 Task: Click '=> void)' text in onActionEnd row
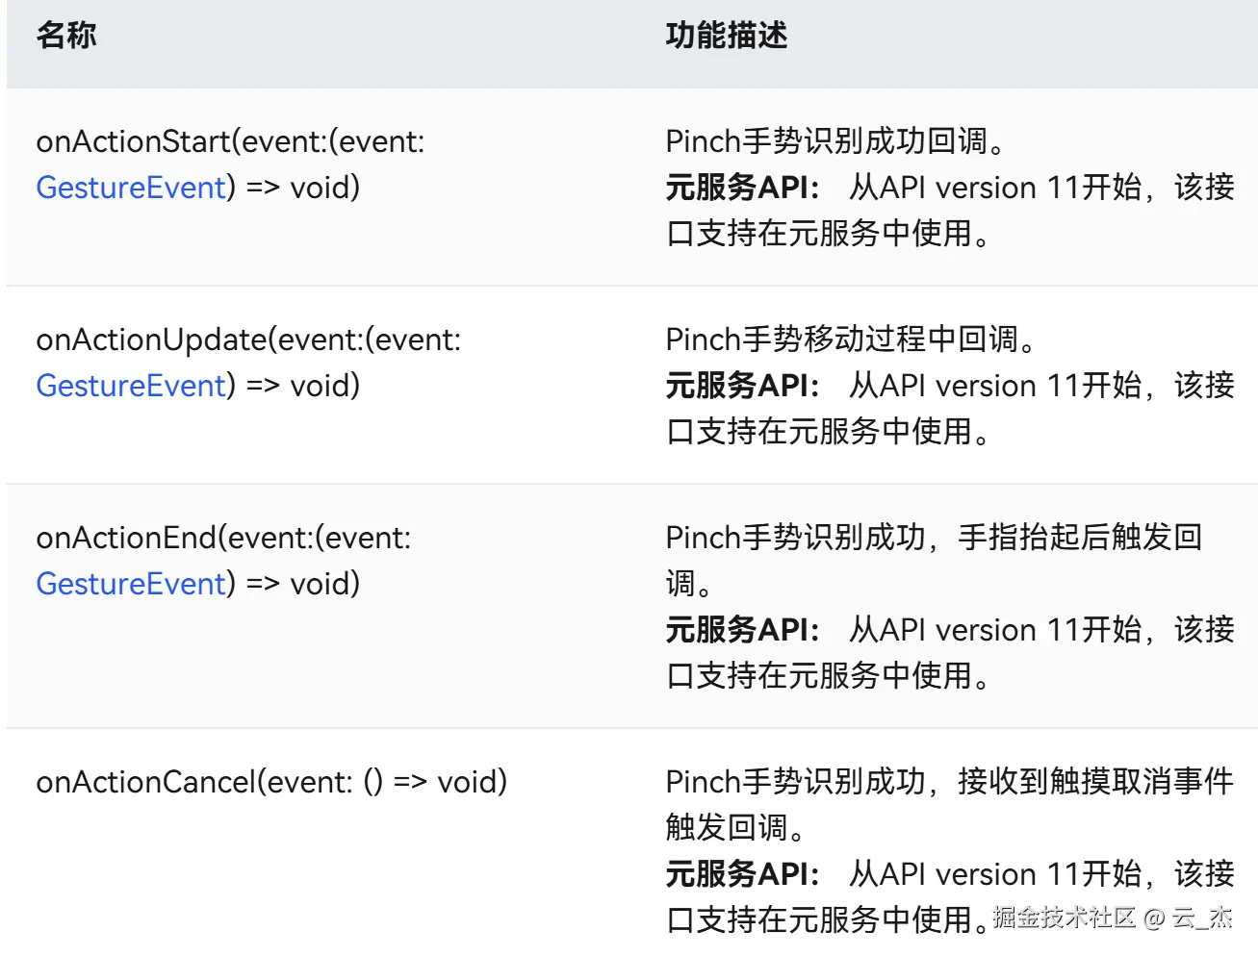coord(303,583)
